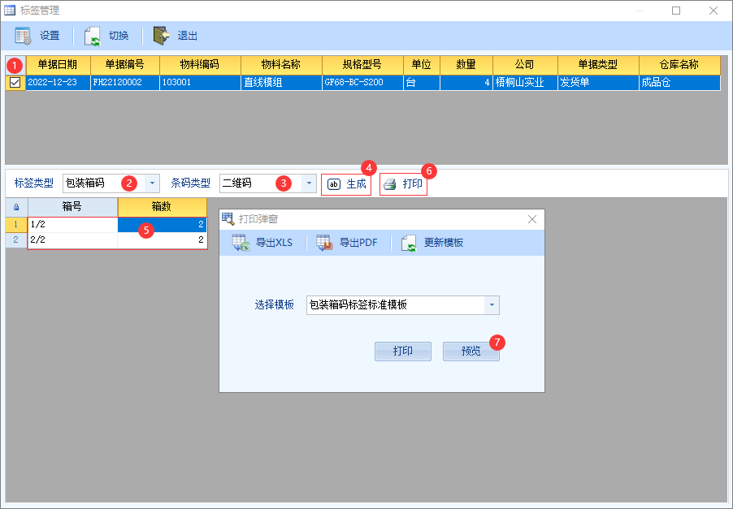Select the cell FH22120002
The width and height of the screenshot is (733, 509).
[x=125, y=83]
